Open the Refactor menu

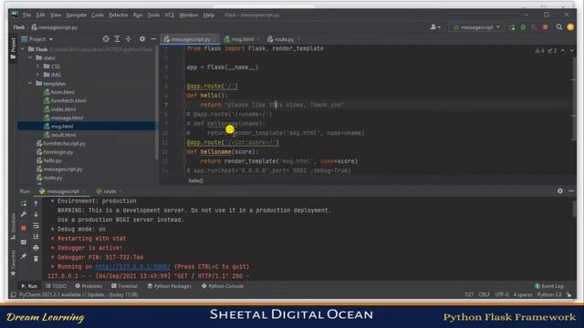click(118, 15)
